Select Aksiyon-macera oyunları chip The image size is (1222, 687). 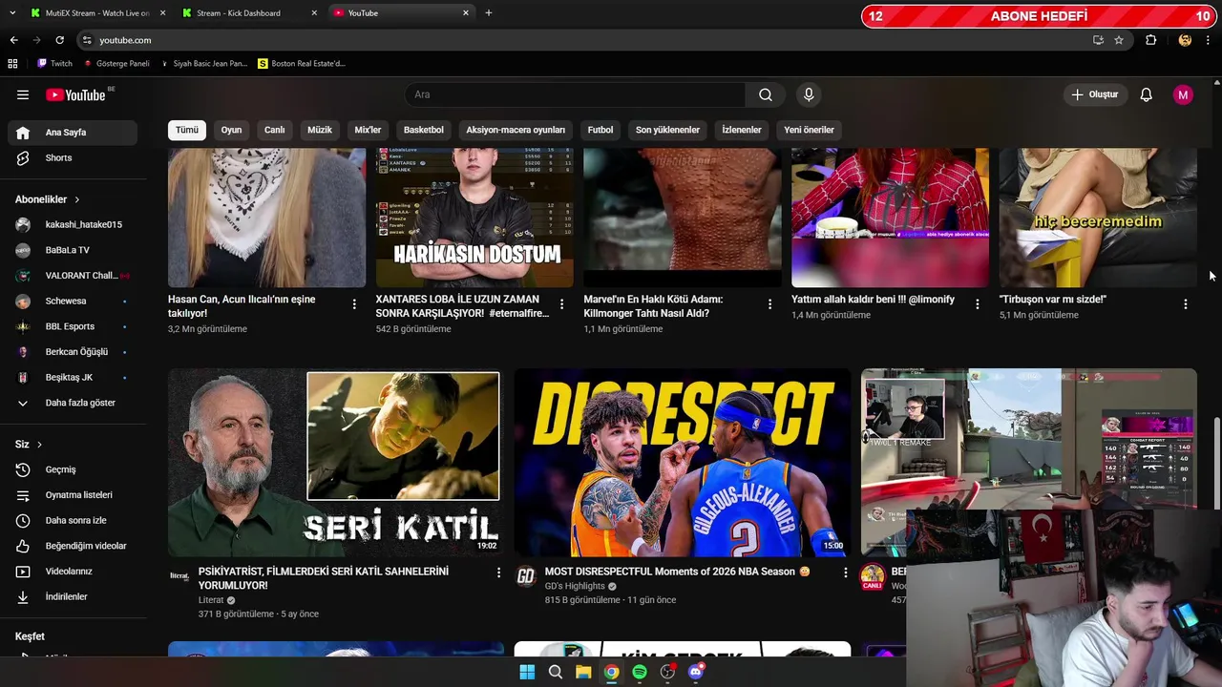click(x=516, y=130)
